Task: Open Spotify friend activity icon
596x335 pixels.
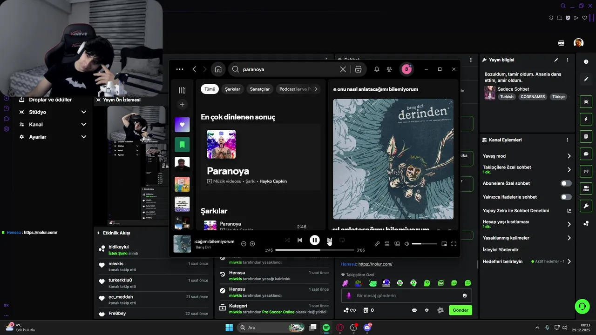Action: [x=389, y=69]
